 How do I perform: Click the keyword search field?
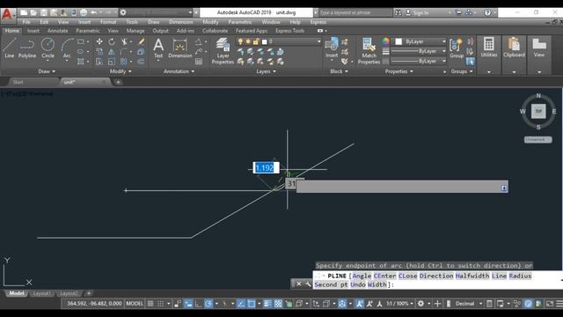(x=355, y=12)
